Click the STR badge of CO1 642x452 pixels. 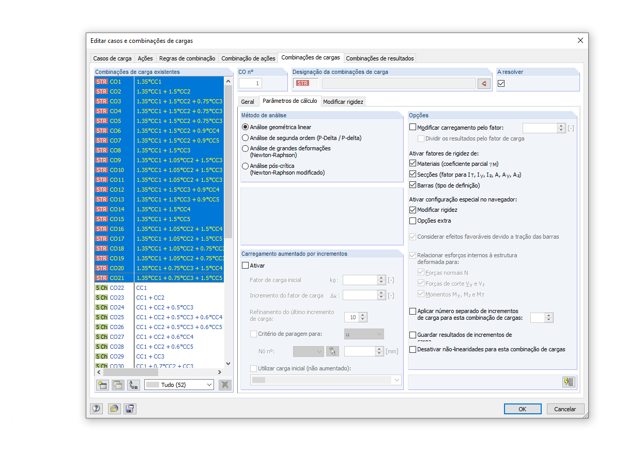pyautogui.click(x=101, y=82)
